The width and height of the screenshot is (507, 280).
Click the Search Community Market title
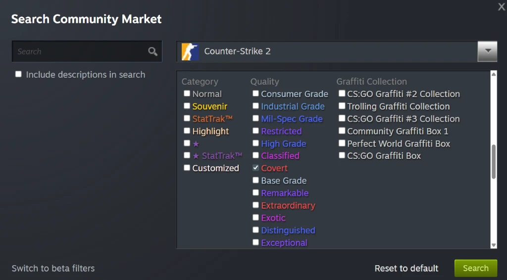[86, 19]
